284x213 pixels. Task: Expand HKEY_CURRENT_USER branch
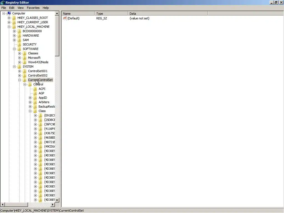pyautogui.click(x=9, y=22)
